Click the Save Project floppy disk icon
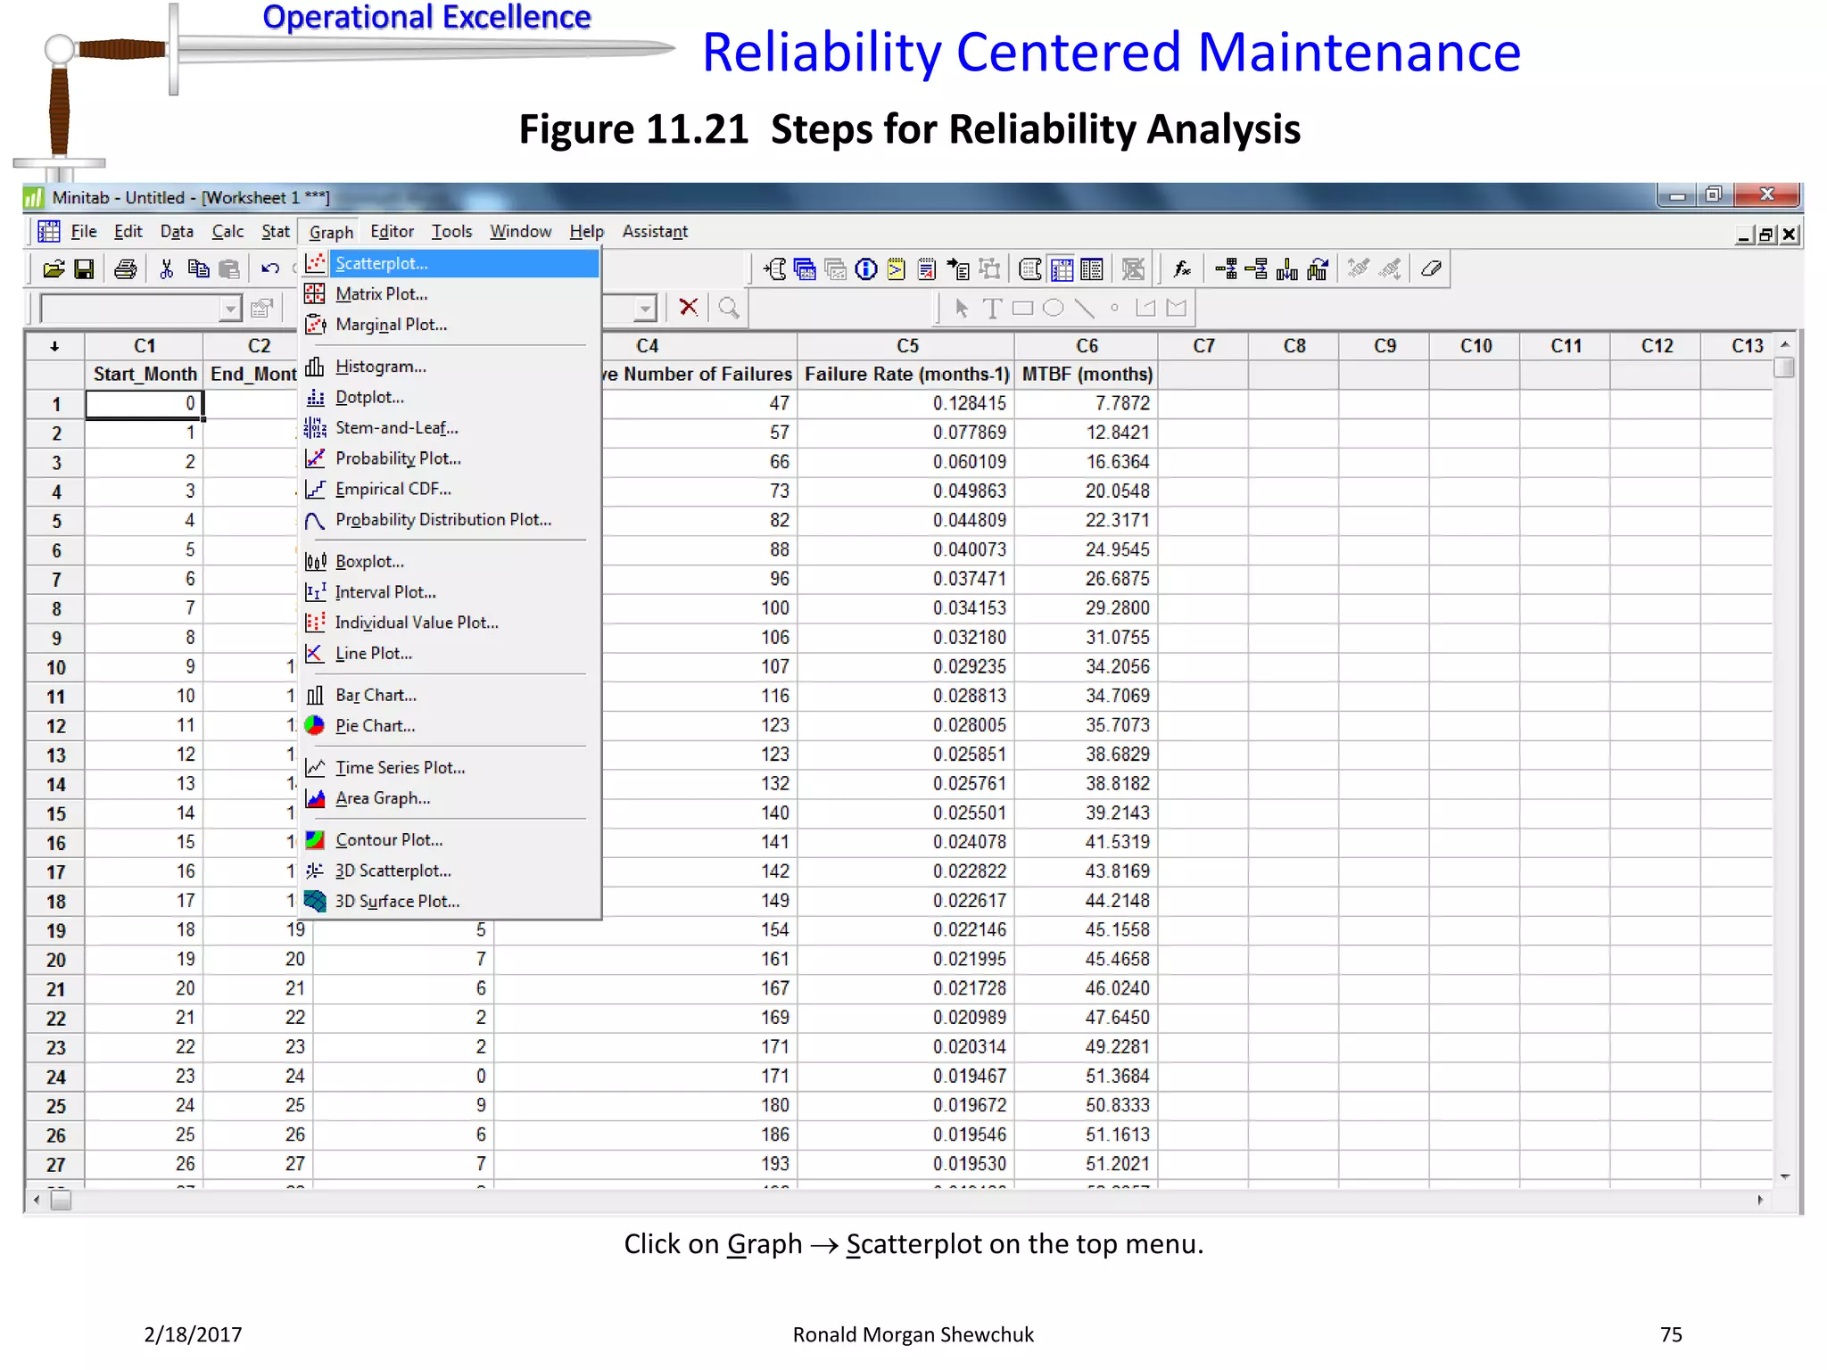The image size is (1827, 1370). click(x=84, y=268)
